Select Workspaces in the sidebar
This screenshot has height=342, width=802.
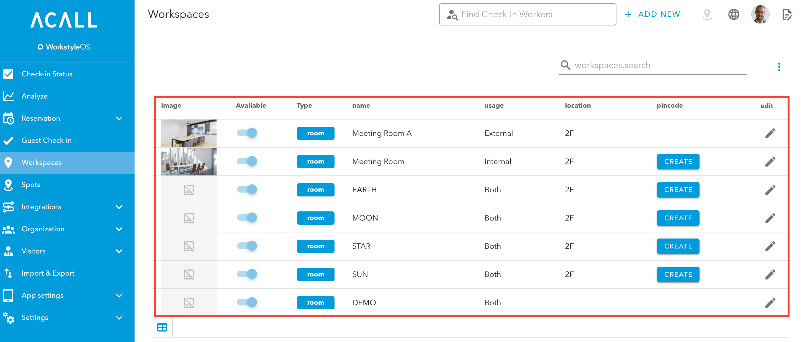(67, 163)
